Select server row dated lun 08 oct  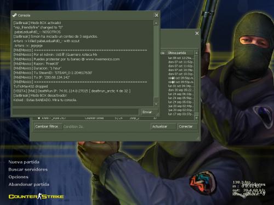tap(180, 58)
